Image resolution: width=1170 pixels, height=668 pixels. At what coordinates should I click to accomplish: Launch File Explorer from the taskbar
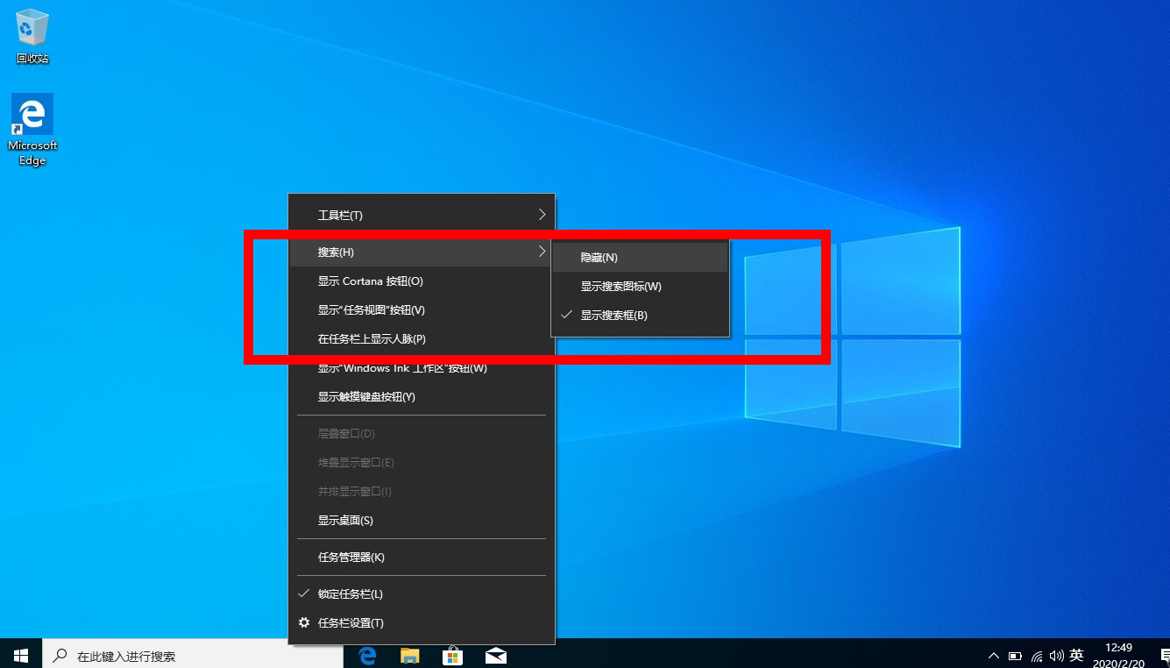tap(409, 655)
